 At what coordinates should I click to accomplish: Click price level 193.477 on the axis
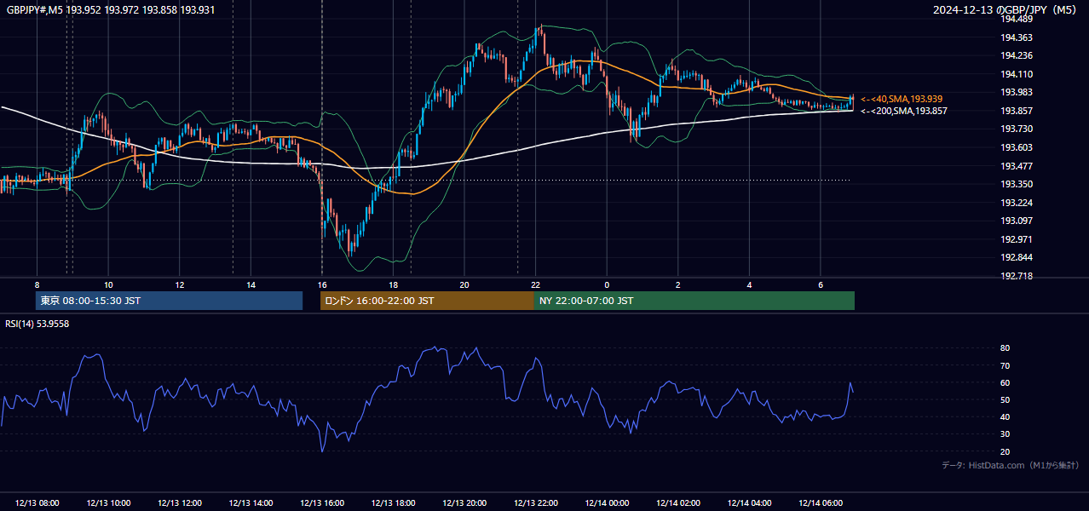tap(1016, 166)
